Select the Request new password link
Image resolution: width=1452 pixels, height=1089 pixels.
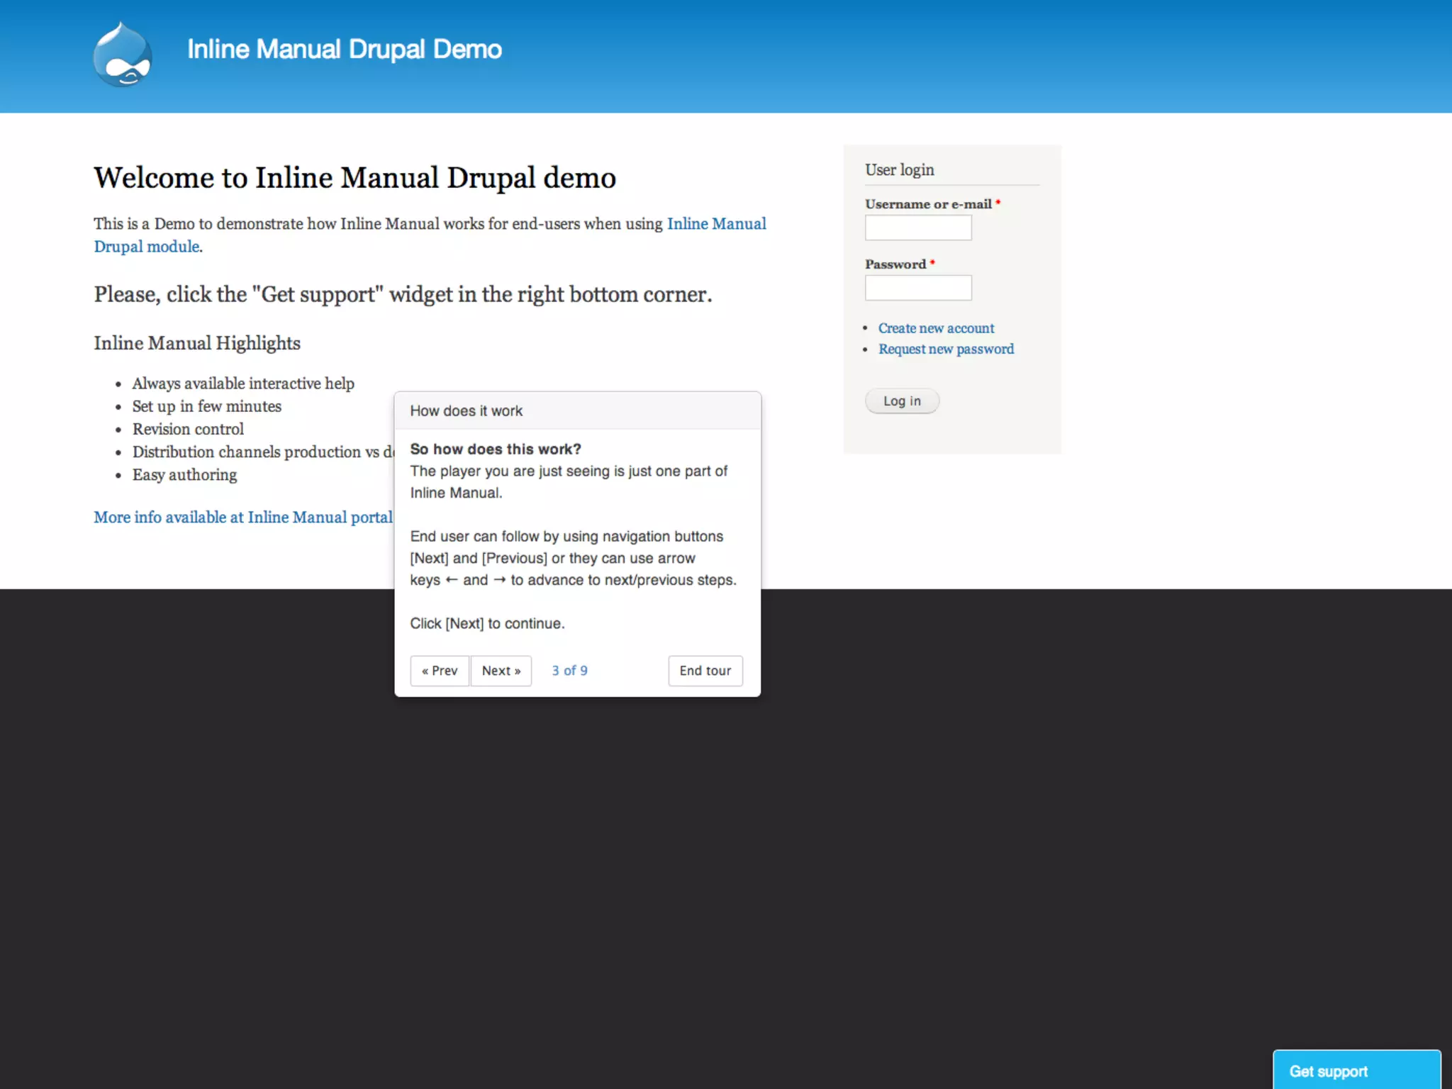946,349
